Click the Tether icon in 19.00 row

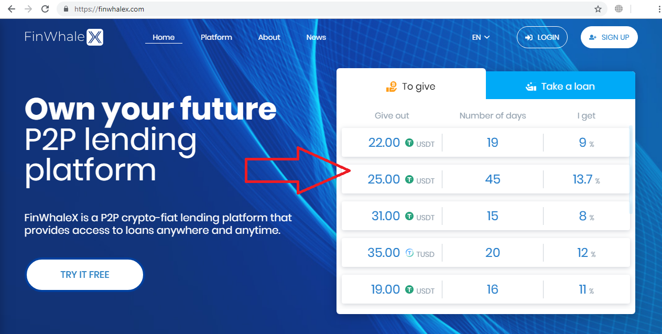[409, 289]
